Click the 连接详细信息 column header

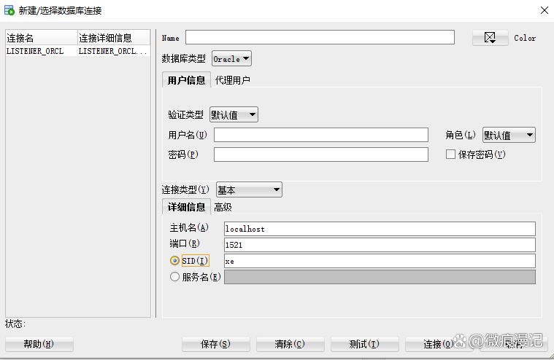click(114, 38)
